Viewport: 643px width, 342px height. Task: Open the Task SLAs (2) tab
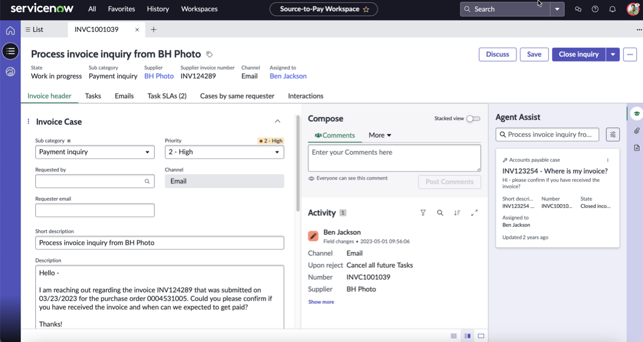167,96
